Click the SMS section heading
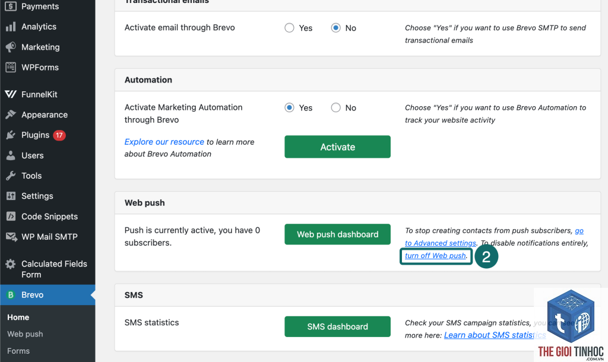608x362 pixels. point(134,295)
